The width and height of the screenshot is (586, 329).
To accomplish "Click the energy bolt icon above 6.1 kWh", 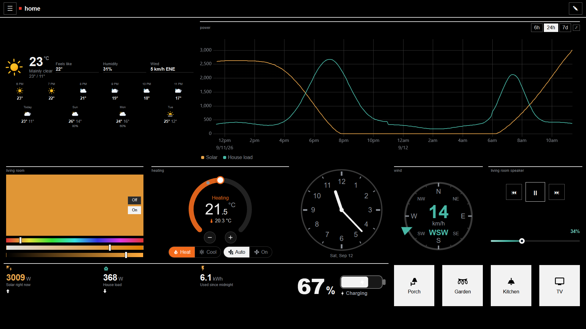I will point(203,268).
